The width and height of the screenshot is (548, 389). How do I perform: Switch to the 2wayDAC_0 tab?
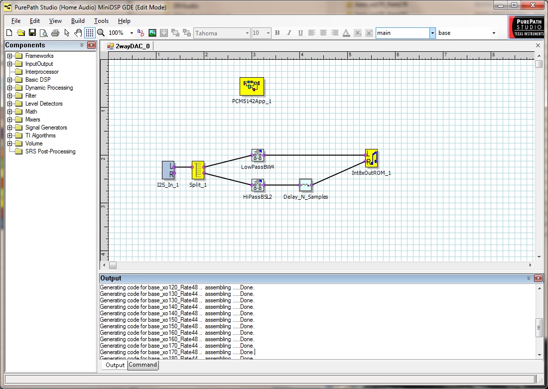[x=129, y=46]
